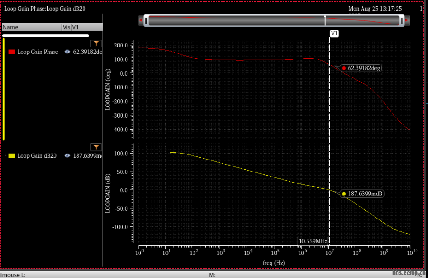
Task: Toggle visibility eye of Loop Gain dB20
Action: pos(67,156)
